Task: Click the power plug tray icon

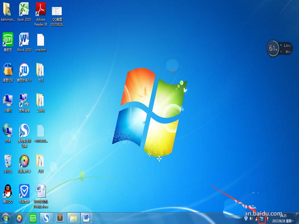Action: pyautogui.click(x=267, y=219)
